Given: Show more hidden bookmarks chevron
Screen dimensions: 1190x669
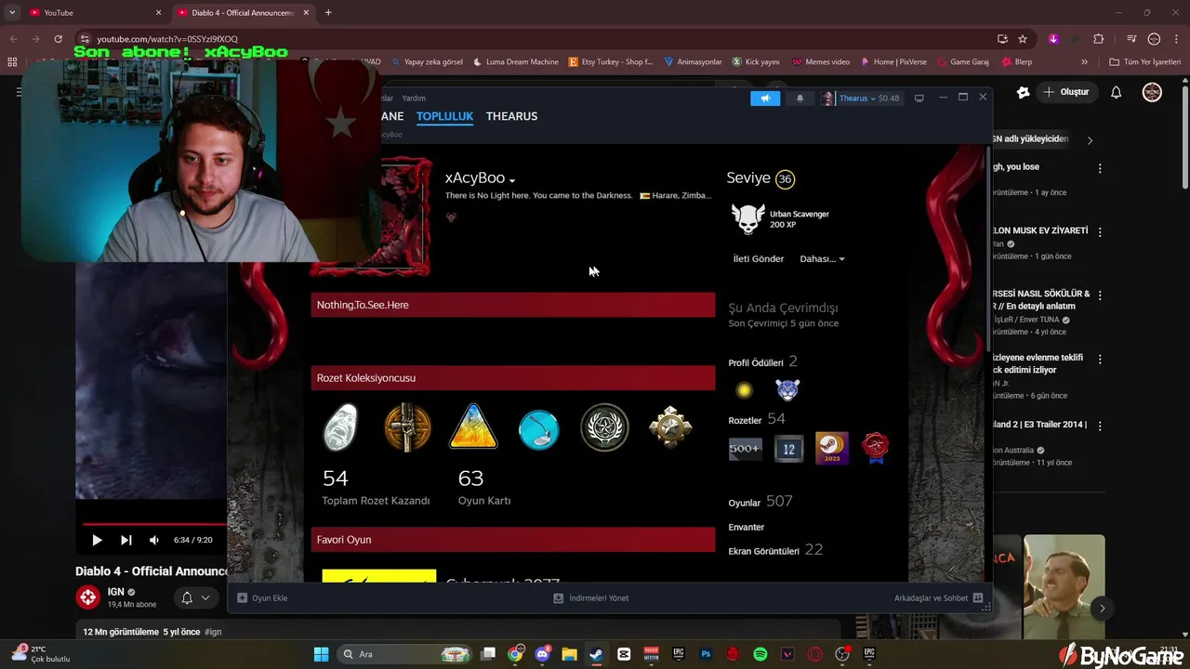Looking at the screenshot, I should point(1084,62).
